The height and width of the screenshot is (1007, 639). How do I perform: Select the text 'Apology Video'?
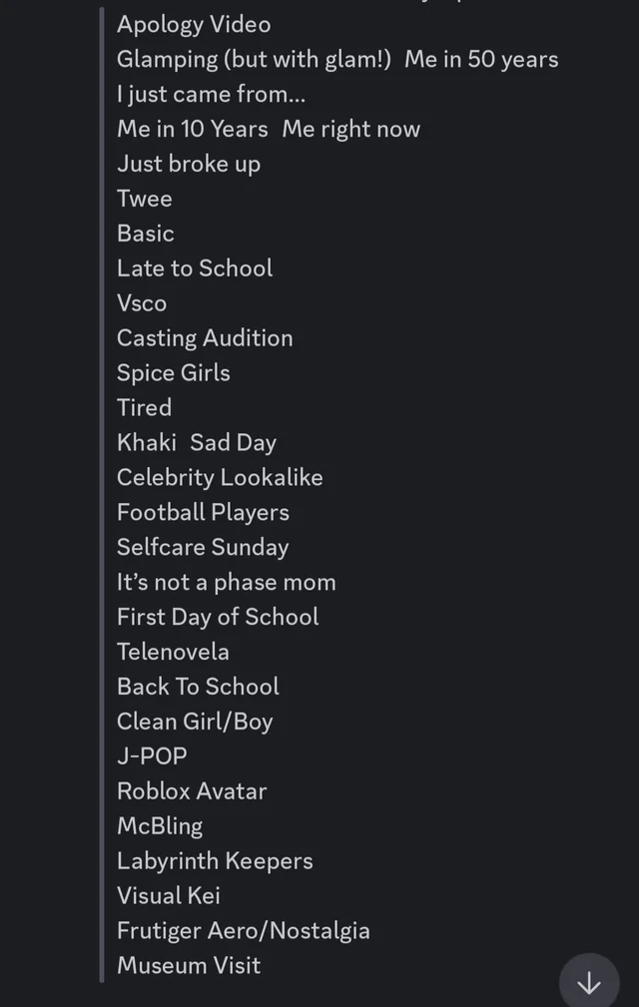pyautogui.click(x=194, y=24)
